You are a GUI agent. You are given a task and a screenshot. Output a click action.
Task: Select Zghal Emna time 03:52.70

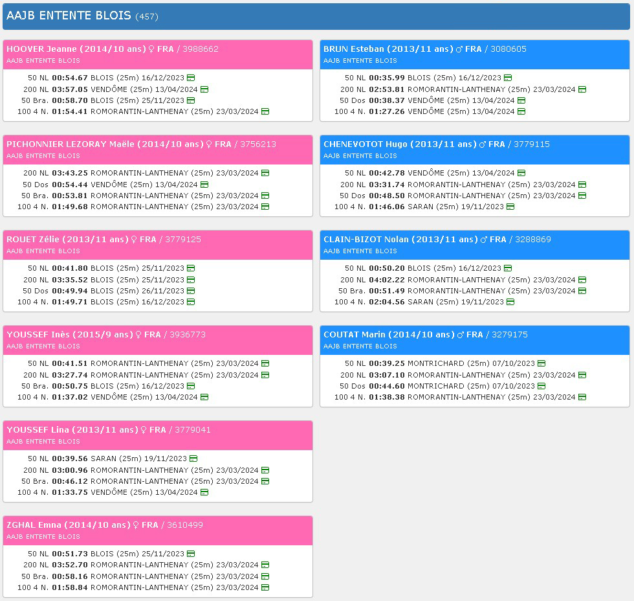point(70,565)
